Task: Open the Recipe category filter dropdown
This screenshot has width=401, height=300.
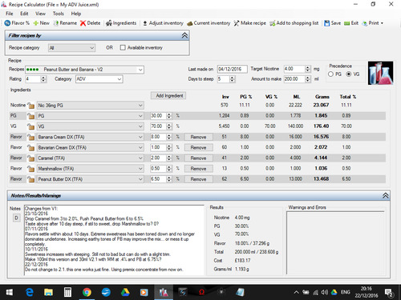Action: [x=71, y=48]
